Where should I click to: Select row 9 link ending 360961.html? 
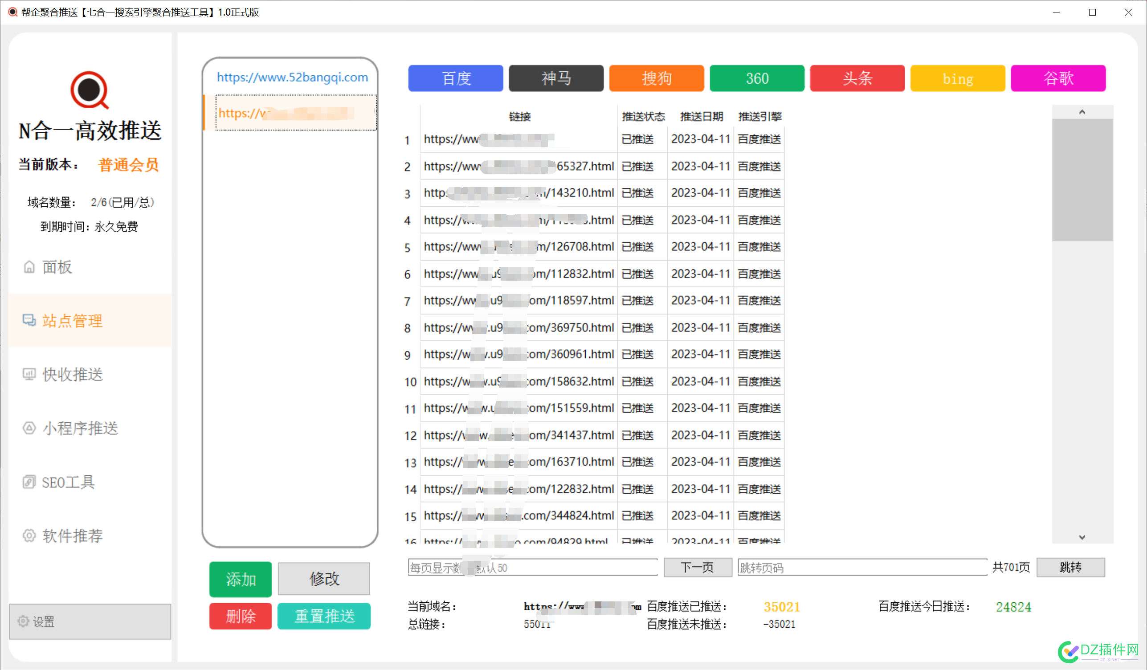pos(519,354)
